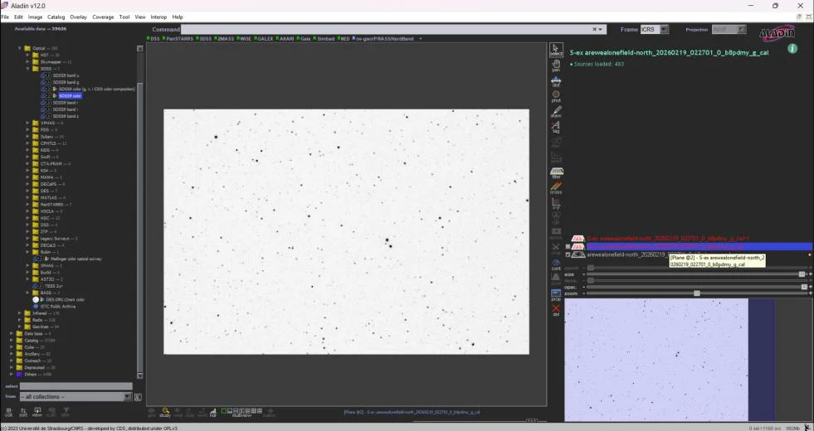Collapse the Optical folder

pos(20,48)
